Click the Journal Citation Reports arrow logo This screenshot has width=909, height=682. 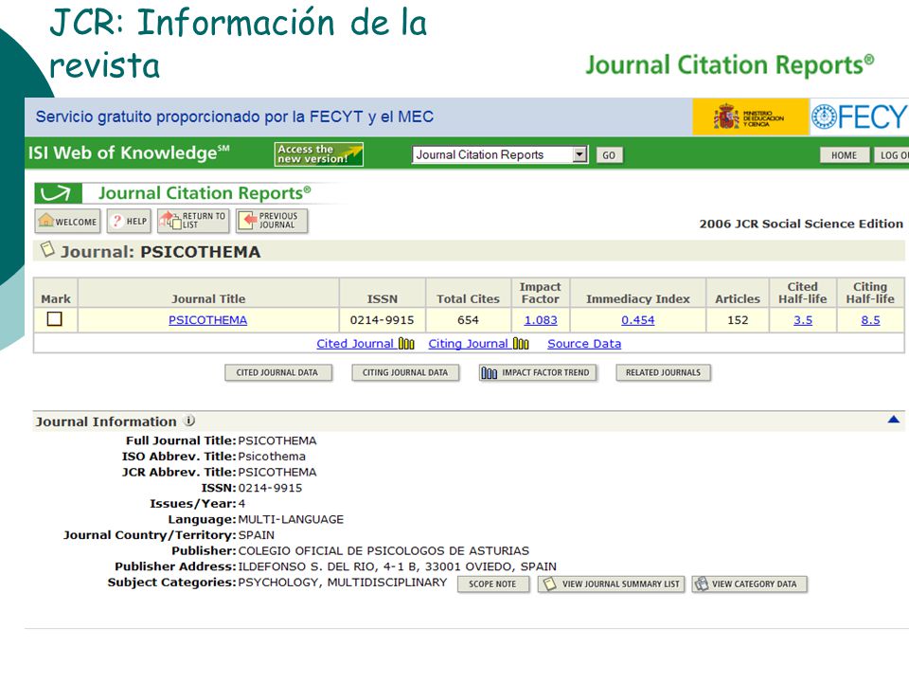58,193
